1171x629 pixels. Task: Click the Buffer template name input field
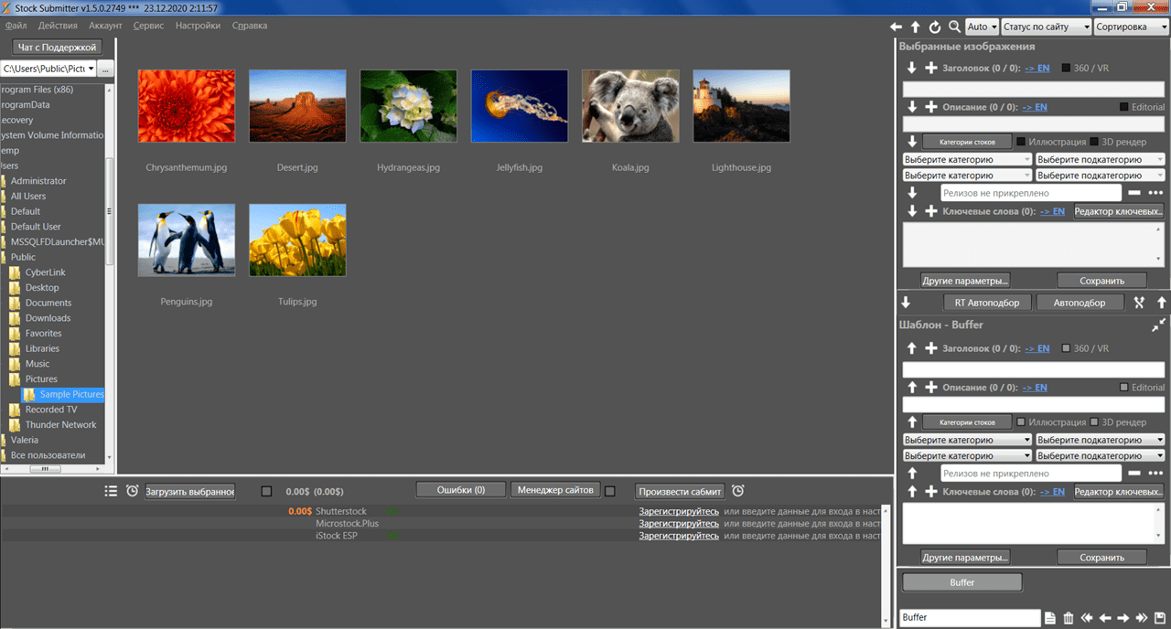pos(970,618)
